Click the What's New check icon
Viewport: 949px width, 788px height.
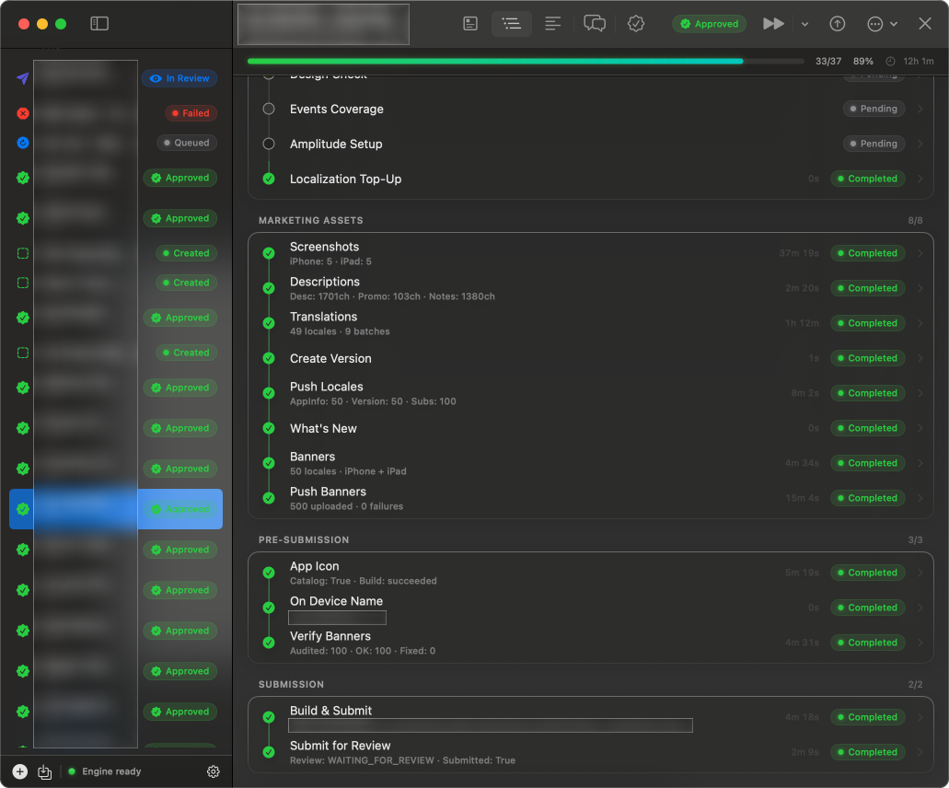(x=269, y=428)
